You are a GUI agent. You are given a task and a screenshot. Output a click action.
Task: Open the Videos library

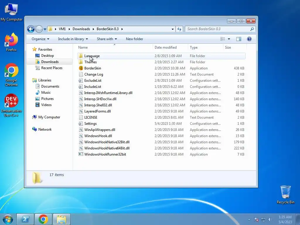(x=46, y=105)
